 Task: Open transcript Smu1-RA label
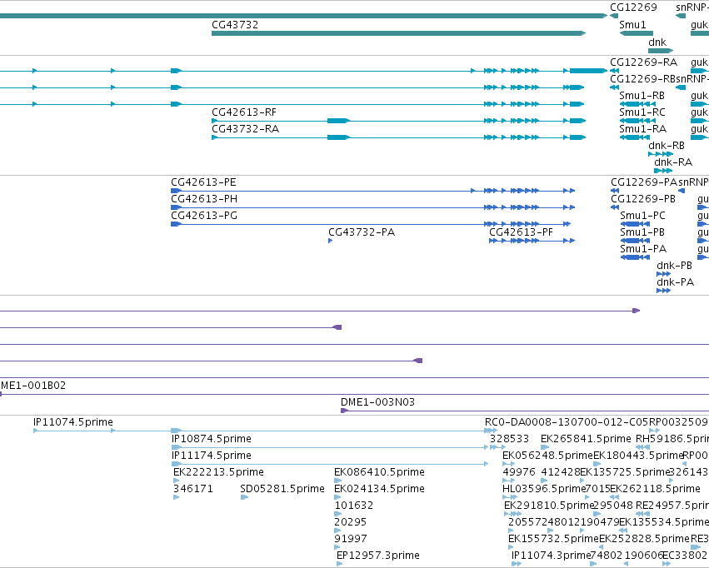[x=642, y=129]
